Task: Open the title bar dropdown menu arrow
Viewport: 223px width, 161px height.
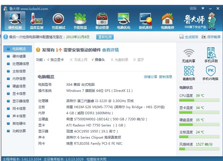Action: [203, 8]
